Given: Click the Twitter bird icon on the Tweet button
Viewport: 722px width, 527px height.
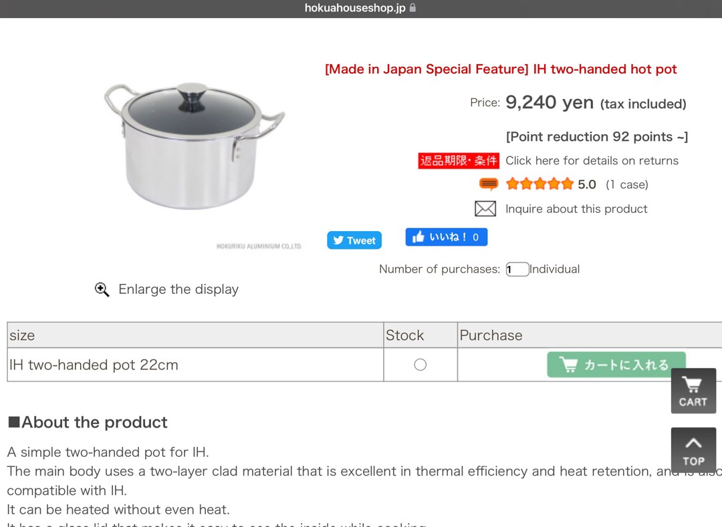Looking at the screenshot, I should coord(337,240).
